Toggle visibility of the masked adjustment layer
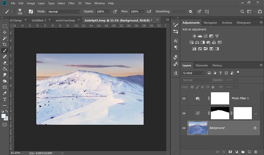 point(184,113)
